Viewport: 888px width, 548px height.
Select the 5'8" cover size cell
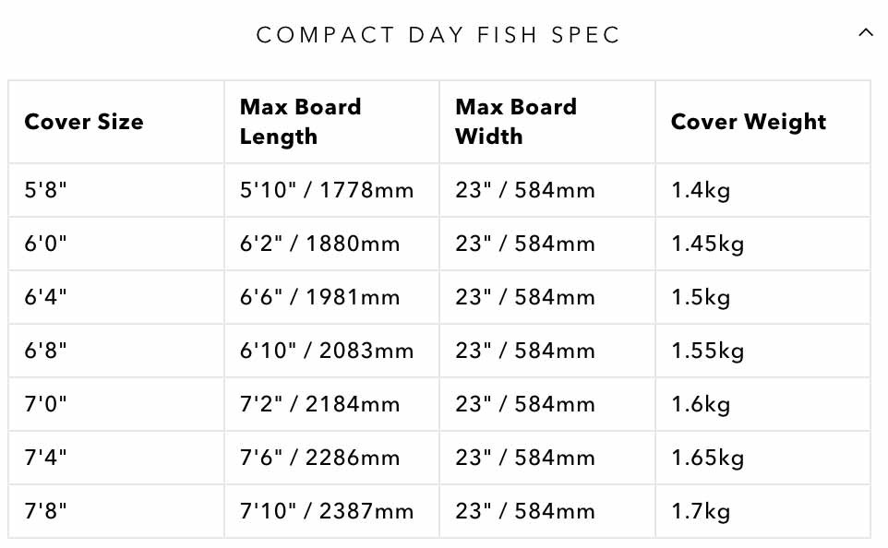(46, 191)
